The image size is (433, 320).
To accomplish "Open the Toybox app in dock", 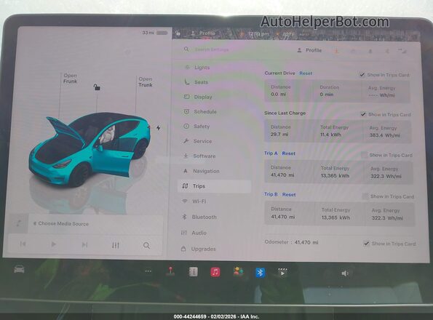I will [238, 272].
